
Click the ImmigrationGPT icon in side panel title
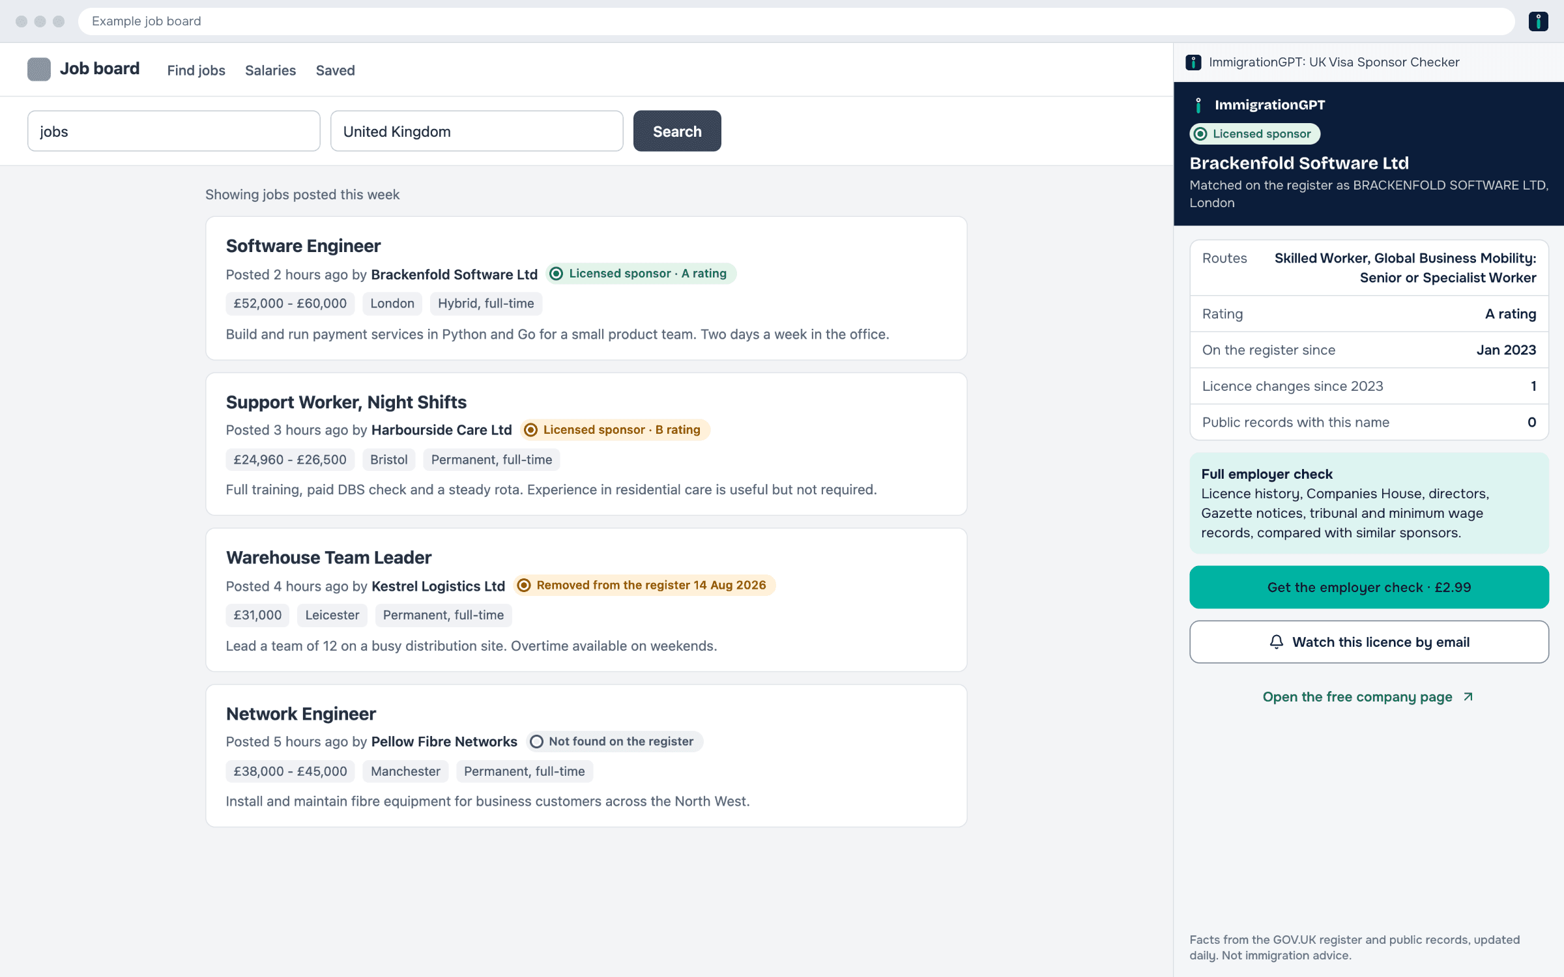pyautogui.click(x=1193, y=63)
